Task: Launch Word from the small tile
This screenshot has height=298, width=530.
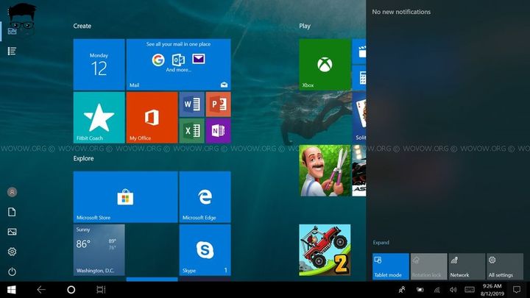Action: coord(191,104)
